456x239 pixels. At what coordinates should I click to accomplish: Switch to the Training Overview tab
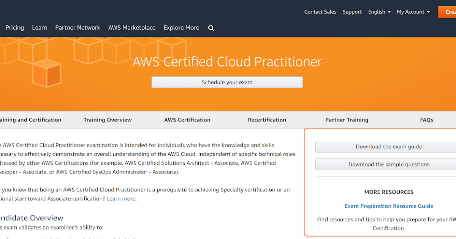[108, 120]
